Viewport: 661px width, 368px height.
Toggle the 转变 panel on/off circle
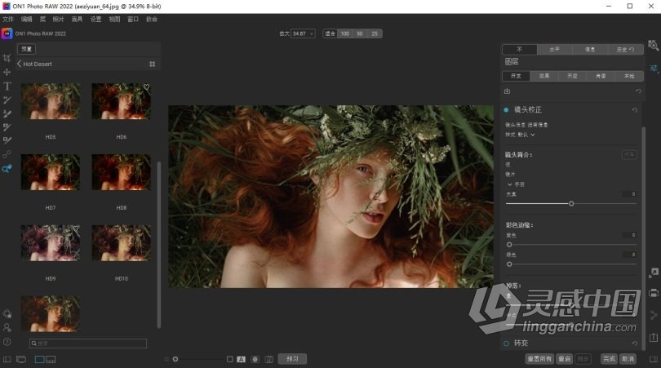coord(506,344)
